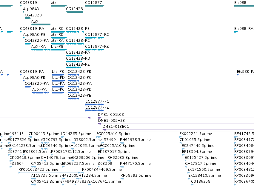Select the CG43319-PA protein label
The width and height of the screenshot is (254, 186).
click(32, 72)
